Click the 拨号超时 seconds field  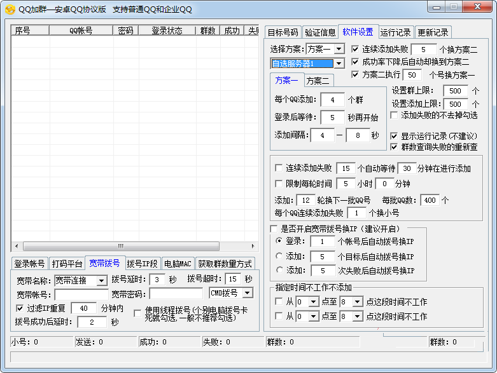tap(233, 279)
